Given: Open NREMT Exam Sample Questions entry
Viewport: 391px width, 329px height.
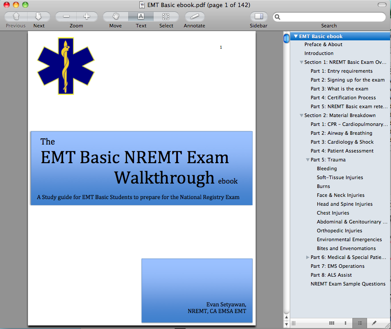Looking at the screenshot, I should [x=348, y=284].
